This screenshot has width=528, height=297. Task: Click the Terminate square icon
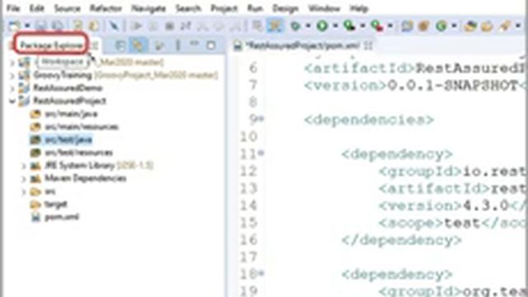click(x=169, y=26)
